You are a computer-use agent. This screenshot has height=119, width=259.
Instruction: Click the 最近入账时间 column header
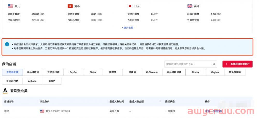pyautogui.click(x=117, y=101)
